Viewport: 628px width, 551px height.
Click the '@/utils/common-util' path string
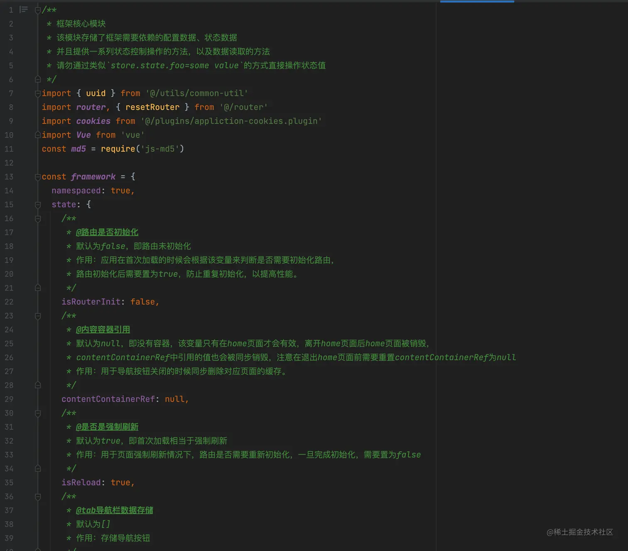pyautogui.click(x=197, y=93)
